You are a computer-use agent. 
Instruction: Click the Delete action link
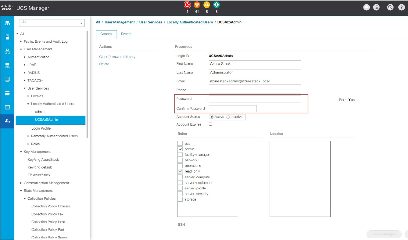pos(104,64)
